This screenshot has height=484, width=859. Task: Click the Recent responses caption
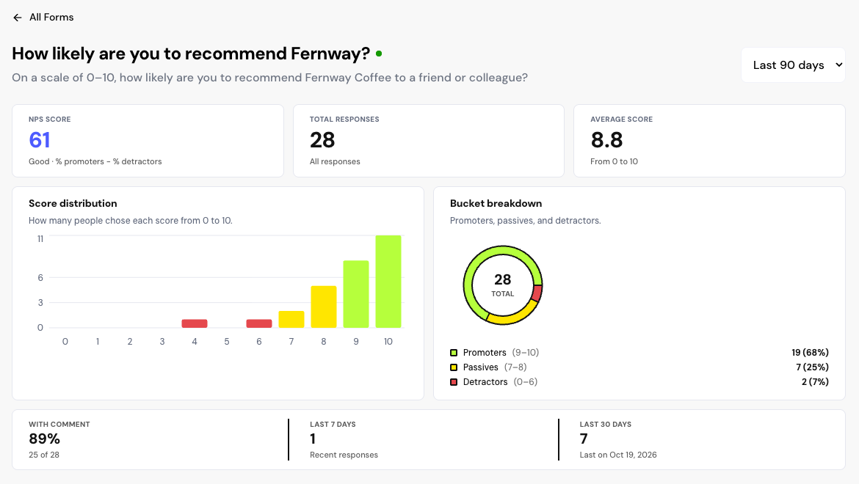[344, 455]
